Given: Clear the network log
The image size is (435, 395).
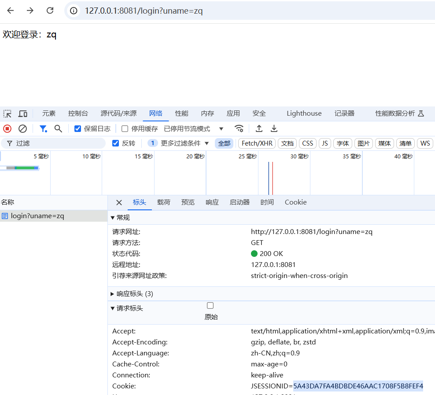Looking at the screenshot, I should point(22,128).
